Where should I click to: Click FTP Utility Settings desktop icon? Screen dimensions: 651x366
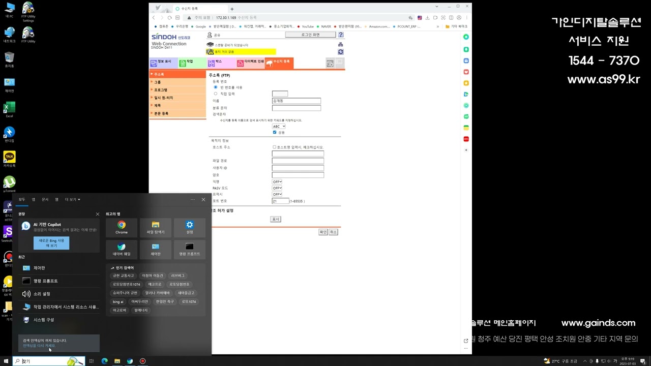pos(28,12)
